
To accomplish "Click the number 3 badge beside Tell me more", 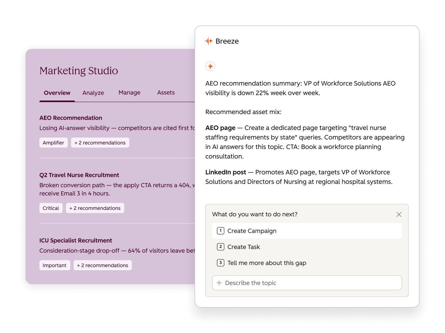I will click(x=221, y=263).
